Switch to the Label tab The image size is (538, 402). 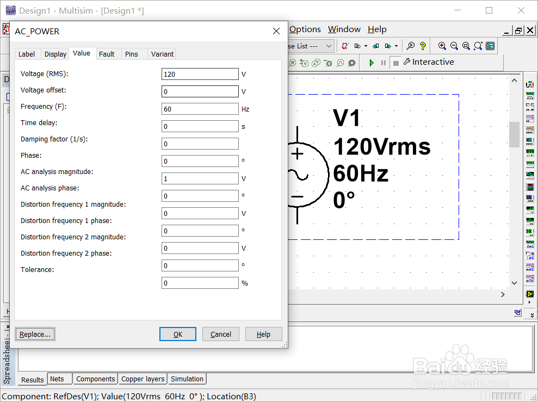point(27,54)
